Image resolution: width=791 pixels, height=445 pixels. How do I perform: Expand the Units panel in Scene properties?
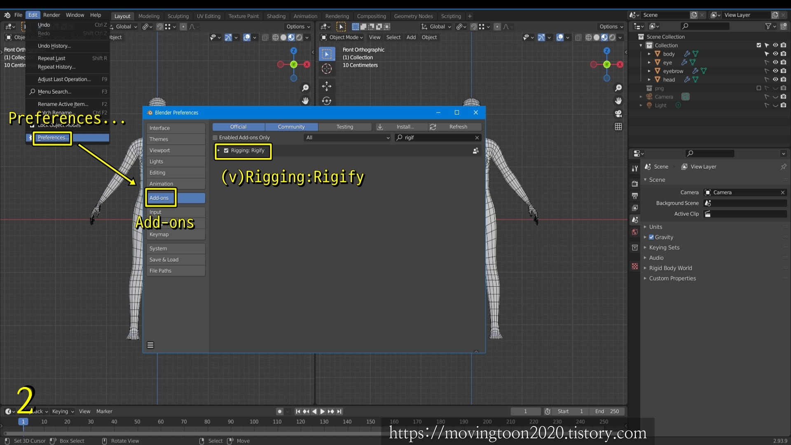tap(655, 227)
